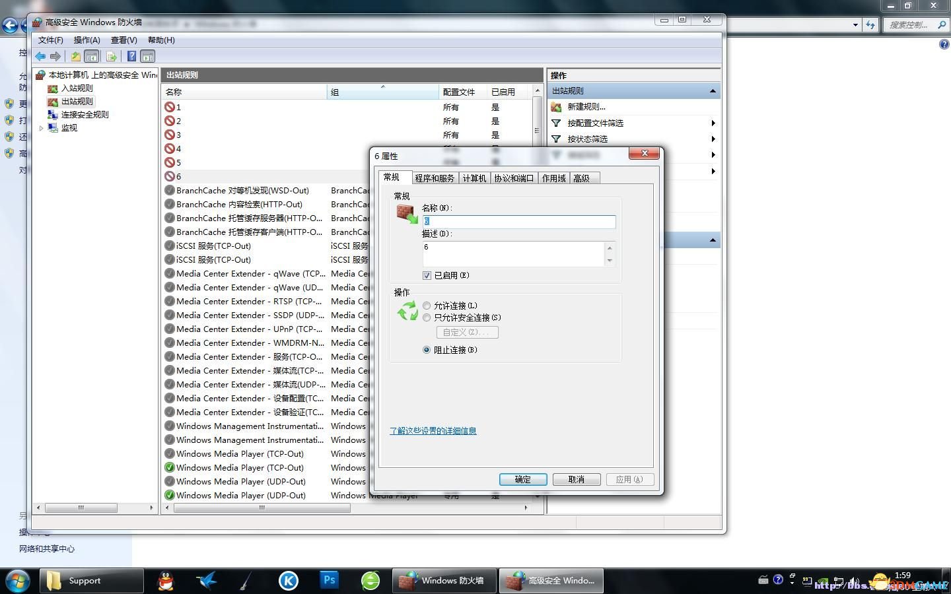
Task: Toggle the Show/Hide Console Tree toolbar icon
Action: tap(92, 57)
